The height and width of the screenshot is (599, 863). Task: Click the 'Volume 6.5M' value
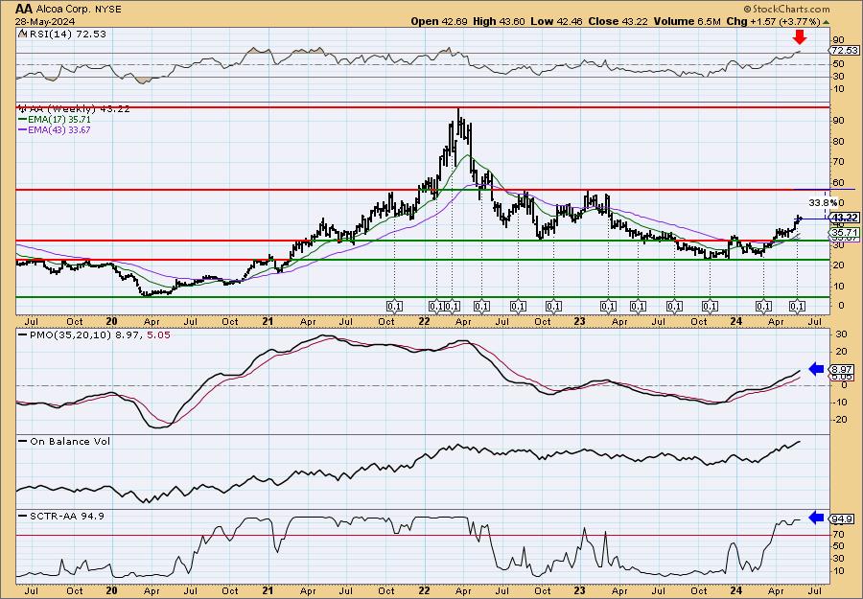(x=688, y=21)
